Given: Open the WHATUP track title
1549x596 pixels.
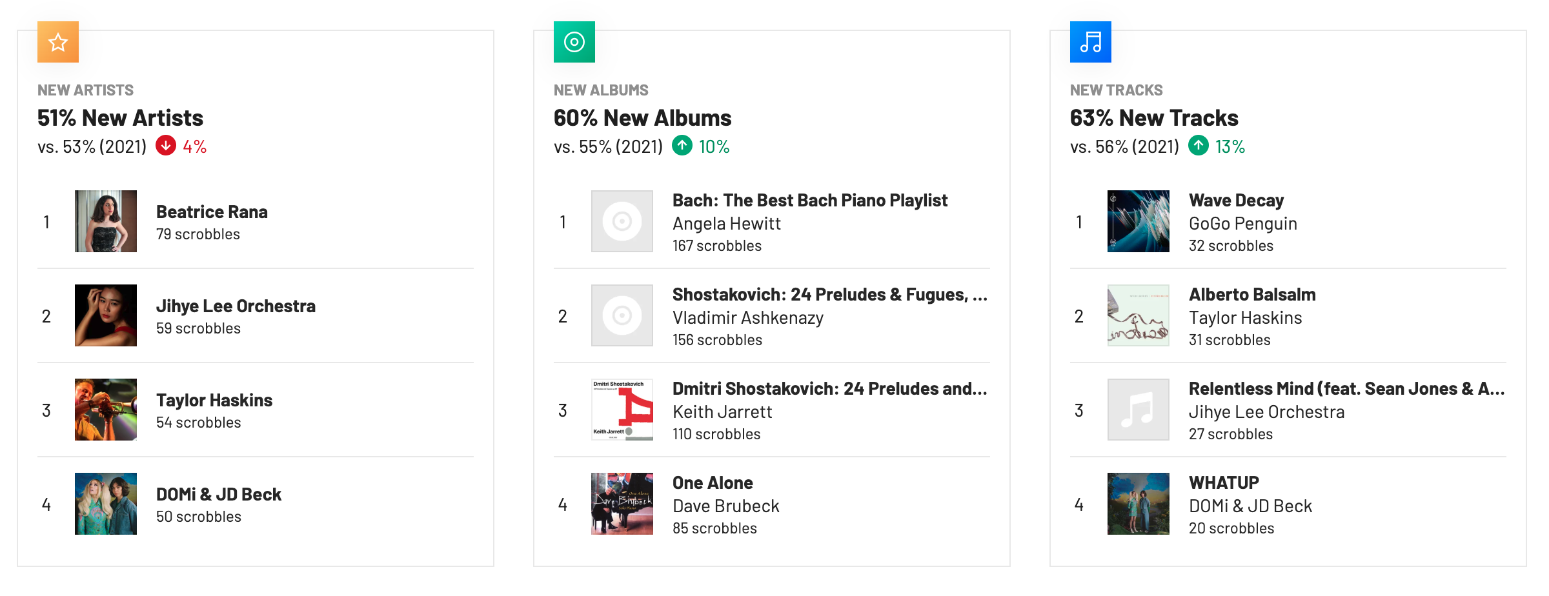Looking at the screenshot, I should tap(1224, 482).
